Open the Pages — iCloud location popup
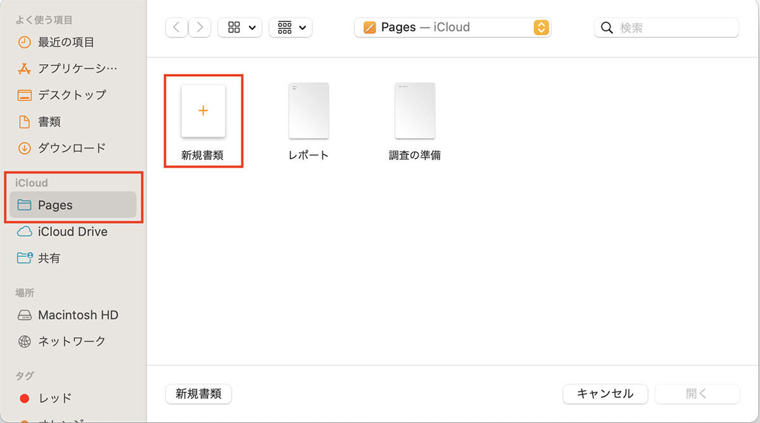This screenshot has width=760, height=423. (x=453, y=27)
